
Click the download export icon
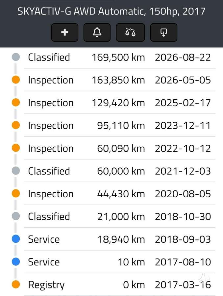coord(163,32)
